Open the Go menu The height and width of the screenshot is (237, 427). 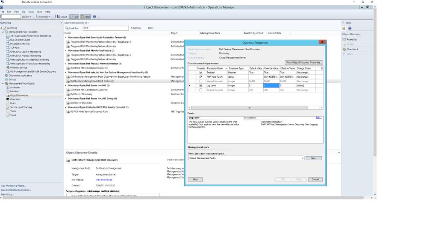24,12
